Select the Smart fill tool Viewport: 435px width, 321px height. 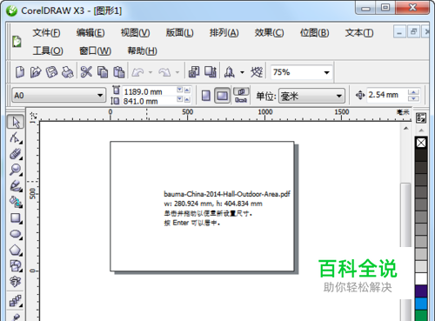16,202
